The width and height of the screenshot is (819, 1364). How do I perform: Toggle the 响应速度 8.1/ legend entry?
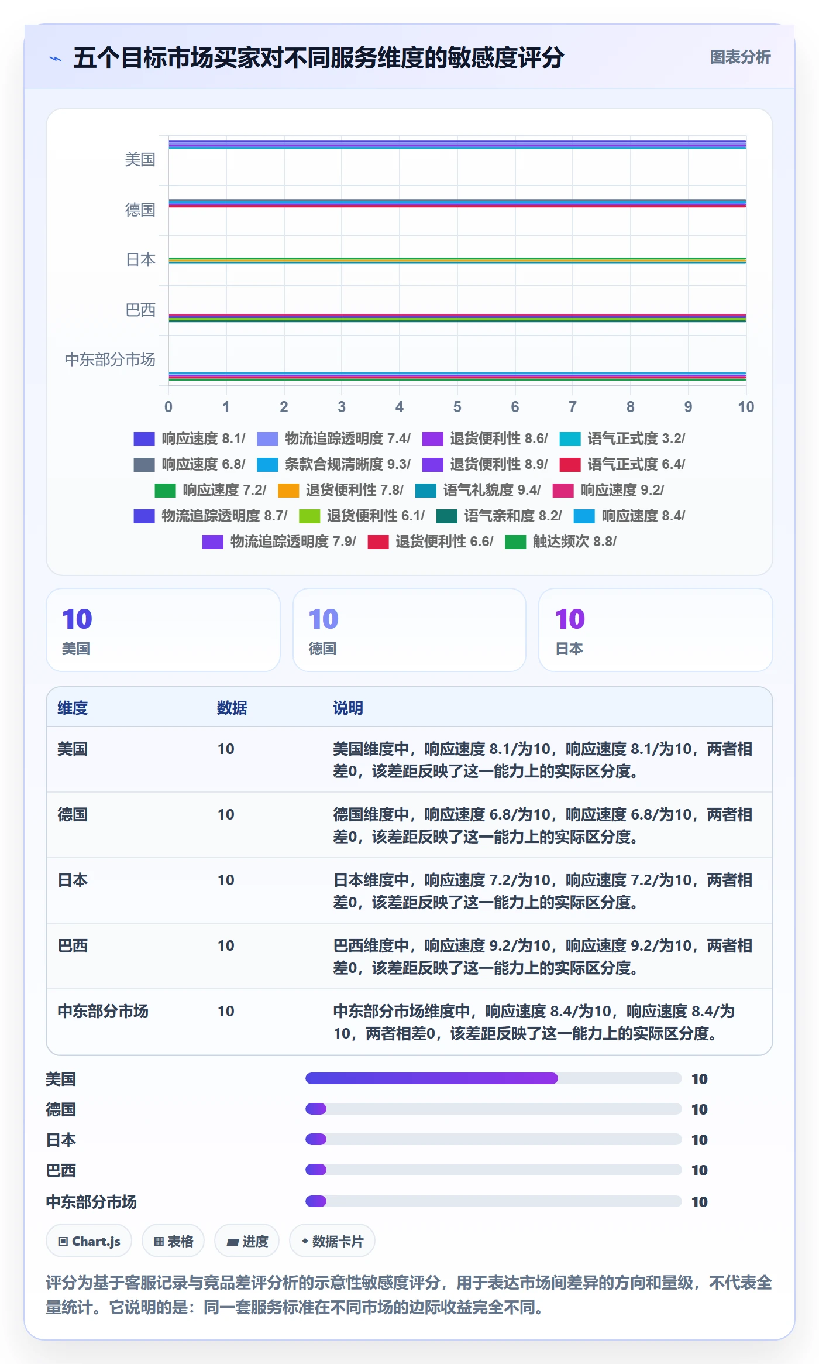tap(189, 438)
